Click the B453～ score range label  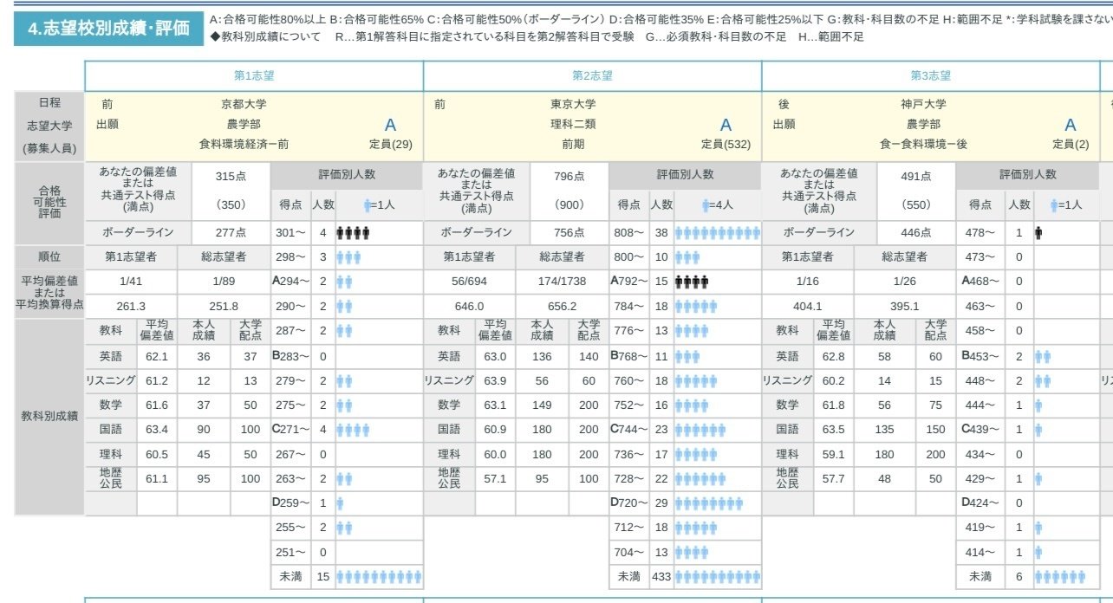[x=980, y=356]
